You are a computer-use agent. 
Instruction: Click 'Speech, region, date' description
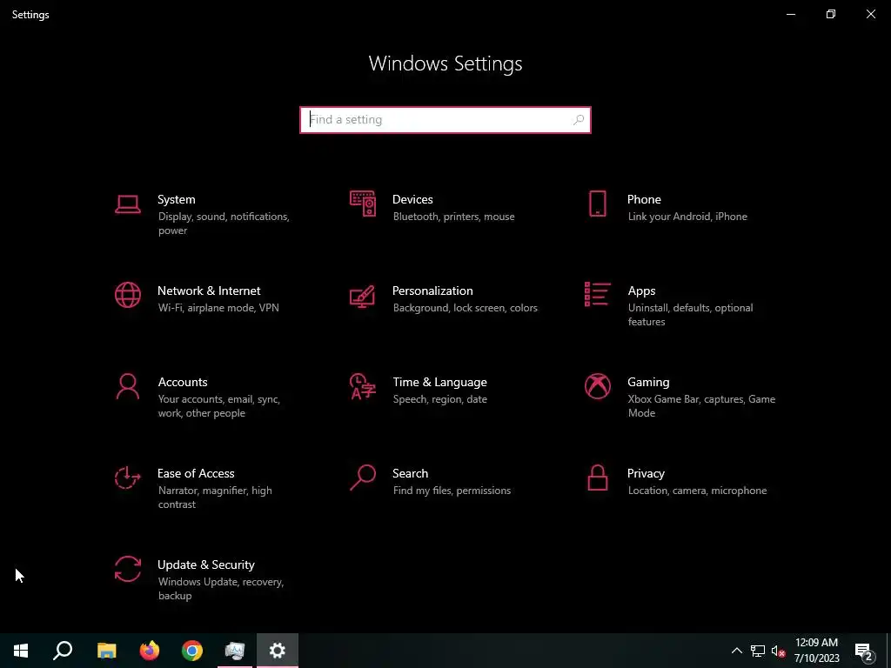pyautogui.click(x=439, y=399)
